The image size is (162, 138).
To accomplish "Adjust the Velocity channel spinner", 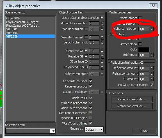I will 102,37.
